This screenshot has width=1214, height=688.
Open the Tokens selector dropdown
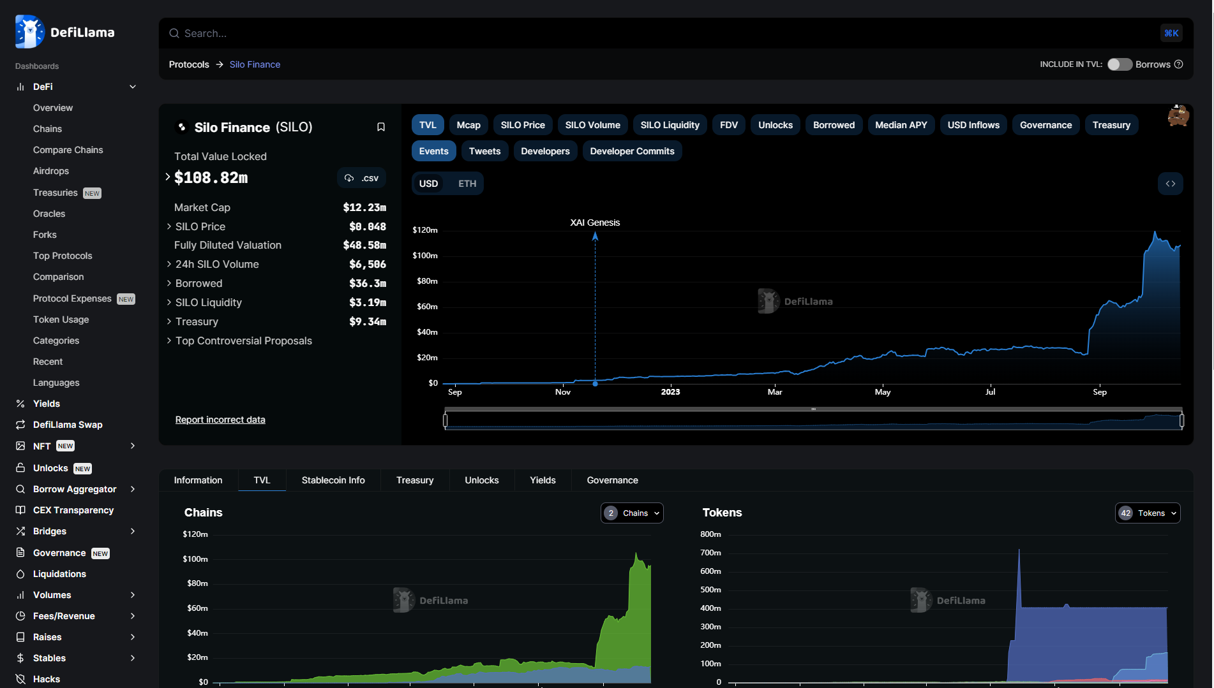point(1148,513)
